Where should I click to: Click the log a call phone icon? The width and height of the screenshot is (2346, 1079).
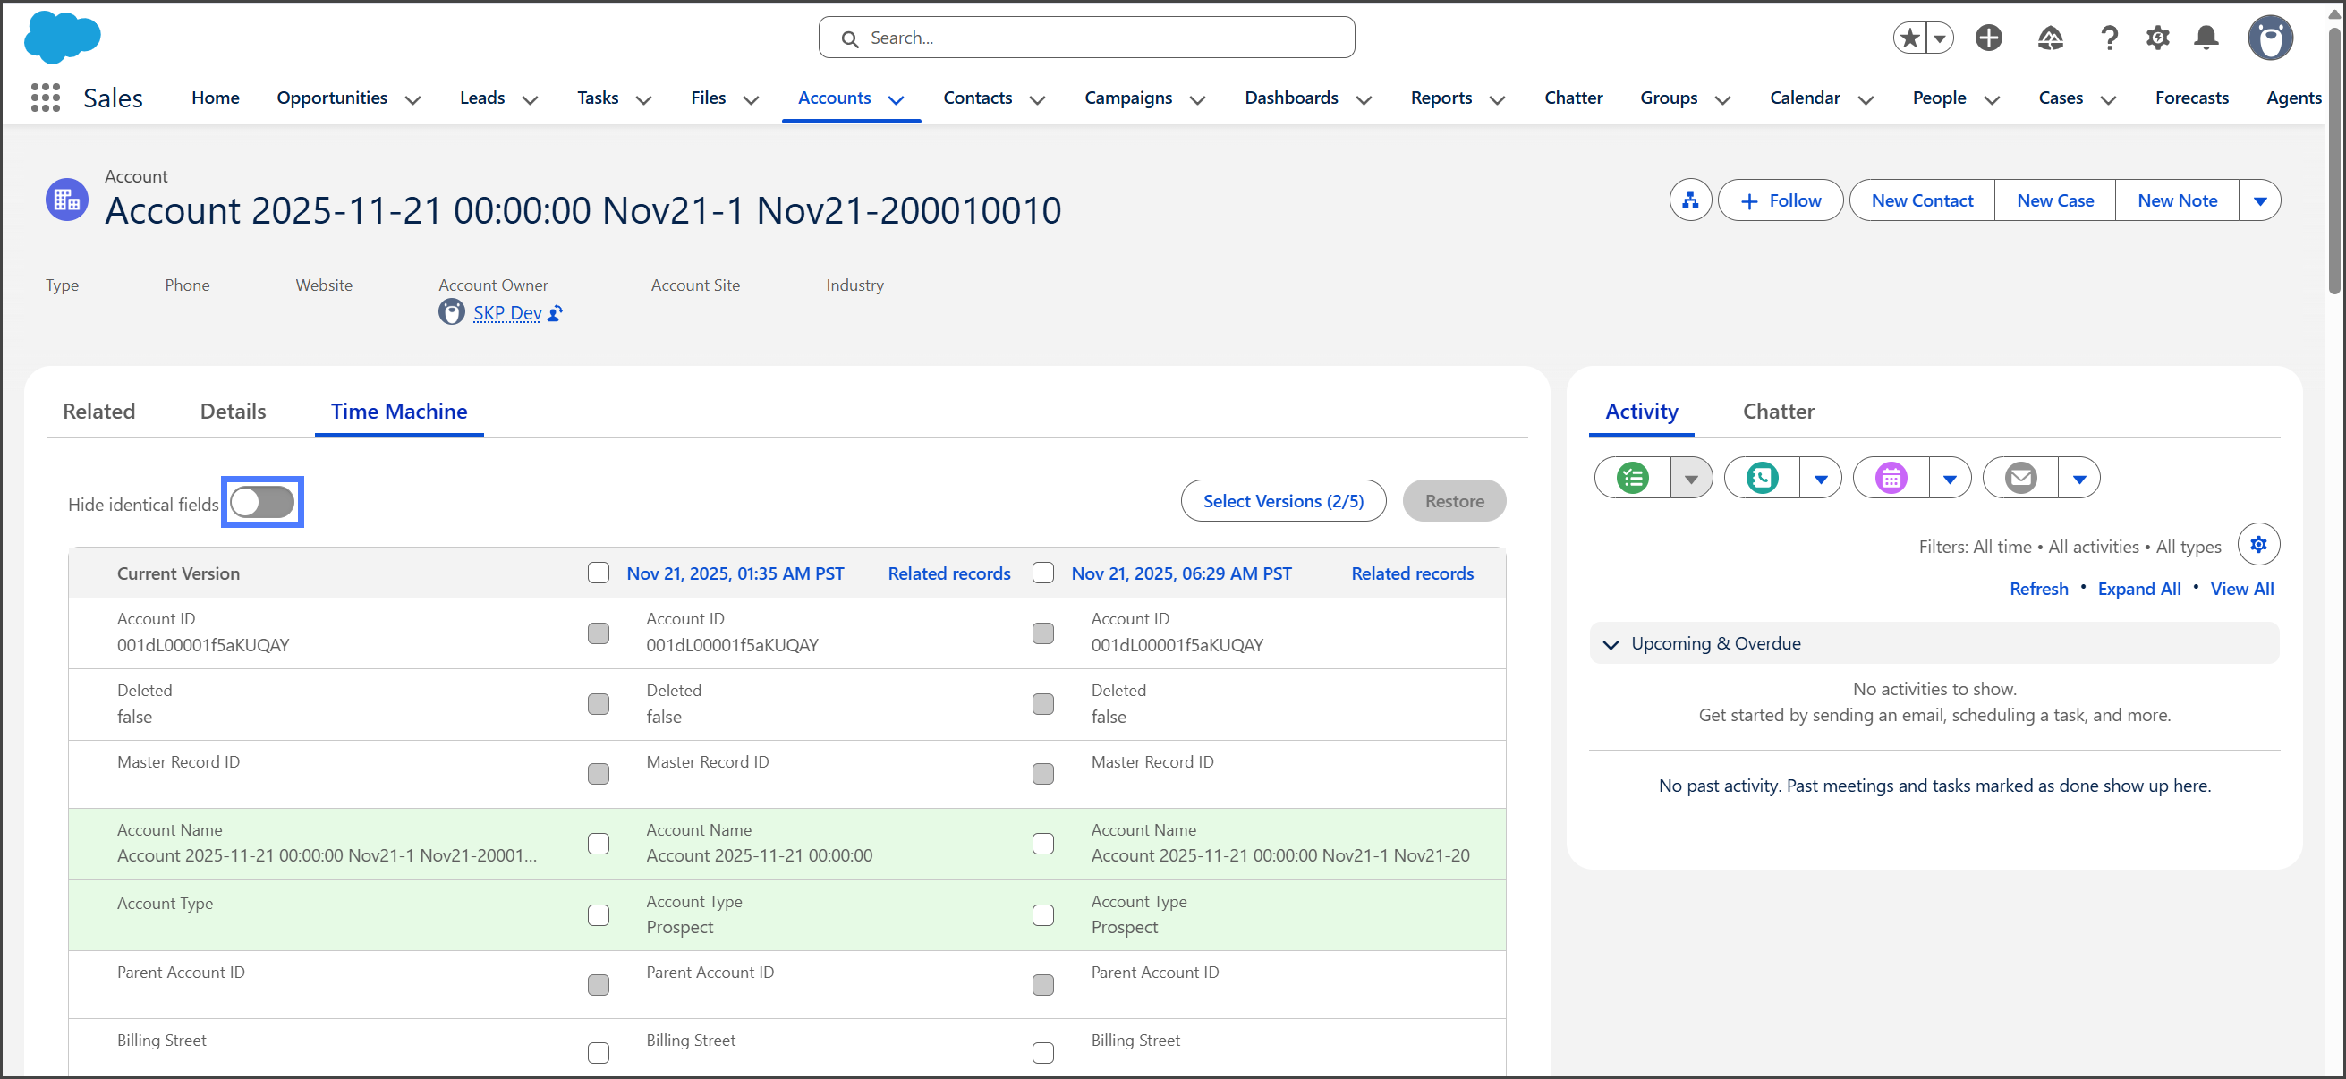pos(1763,478)
